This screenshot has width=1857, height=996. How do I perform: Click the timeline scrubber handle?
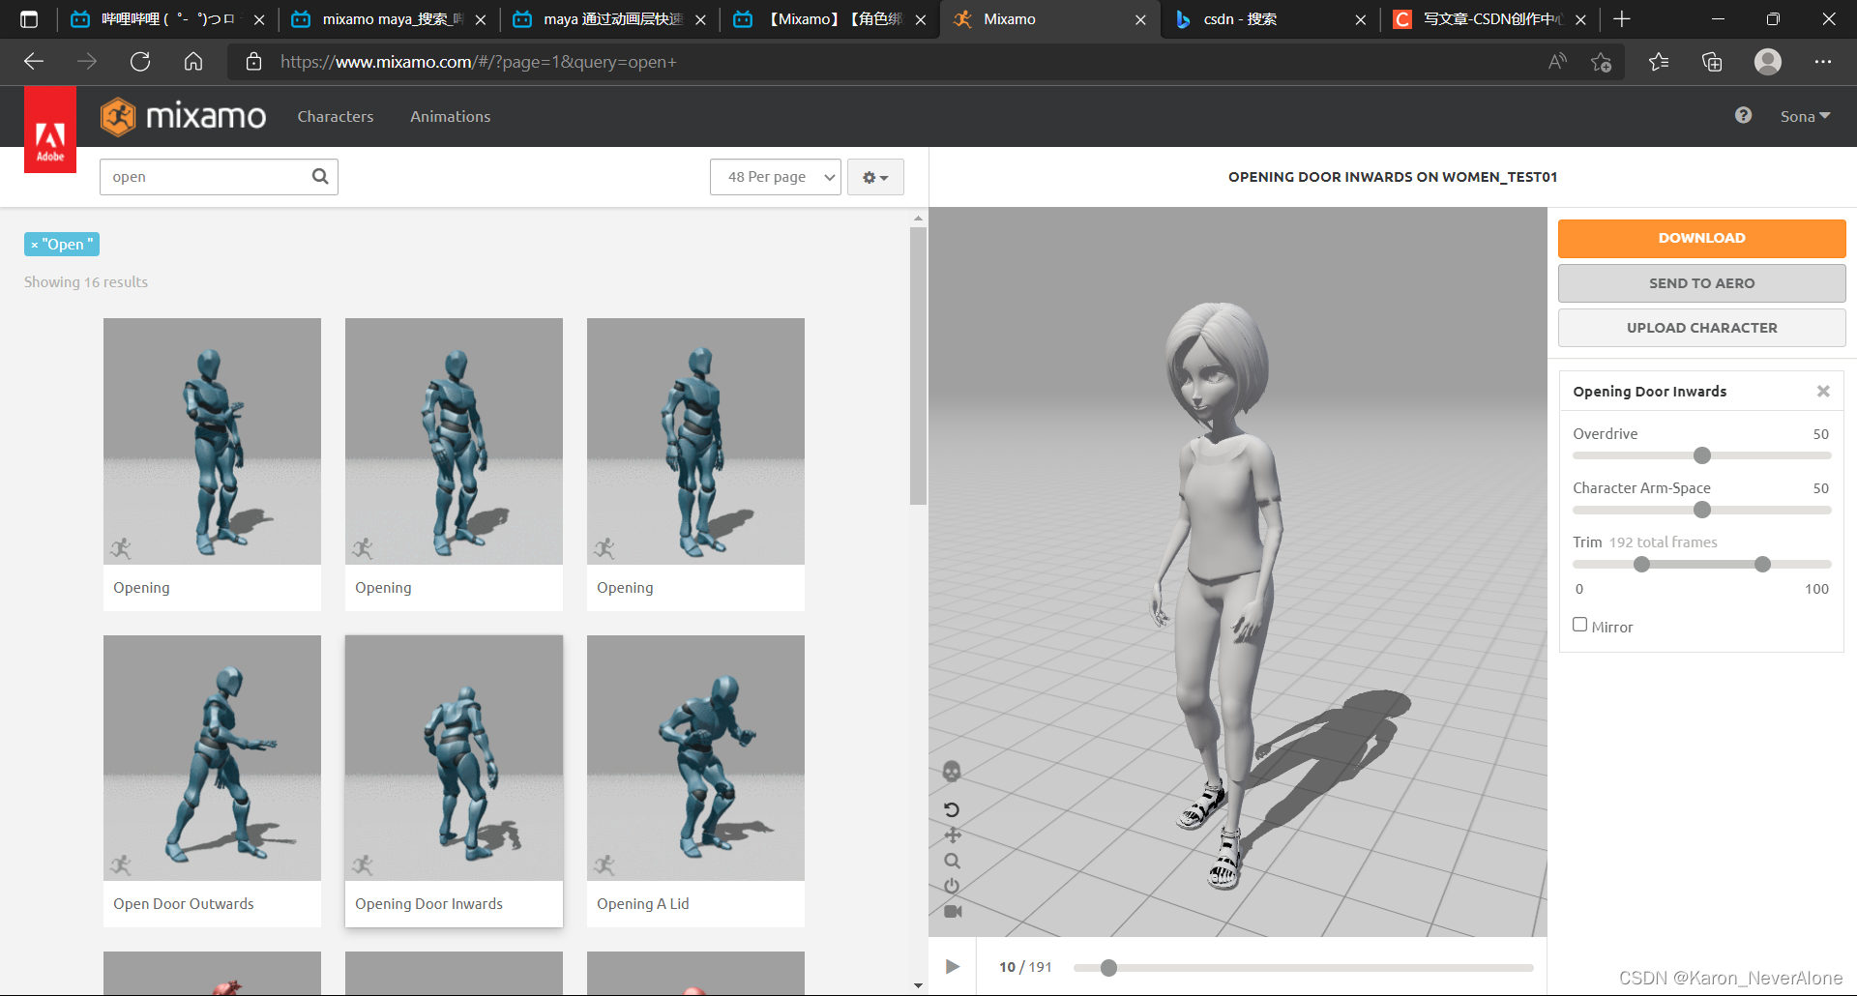(x=1109, y=967)
